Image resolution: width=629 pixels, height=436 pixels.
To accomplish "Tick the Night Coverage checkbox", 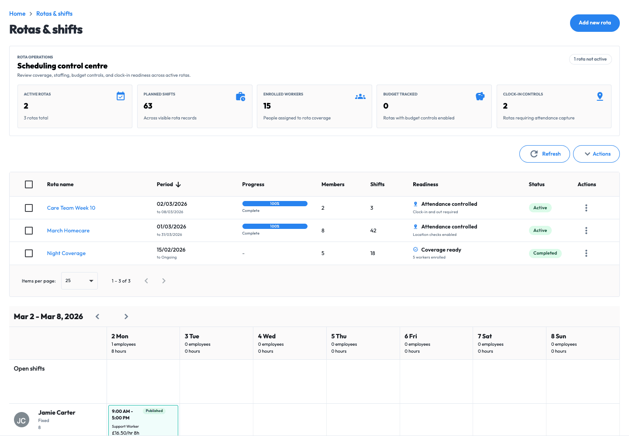I will click(x=29, y=253).
